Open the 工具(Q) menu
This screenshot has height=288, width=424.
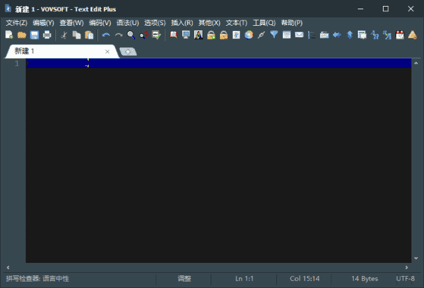point(264,22)
